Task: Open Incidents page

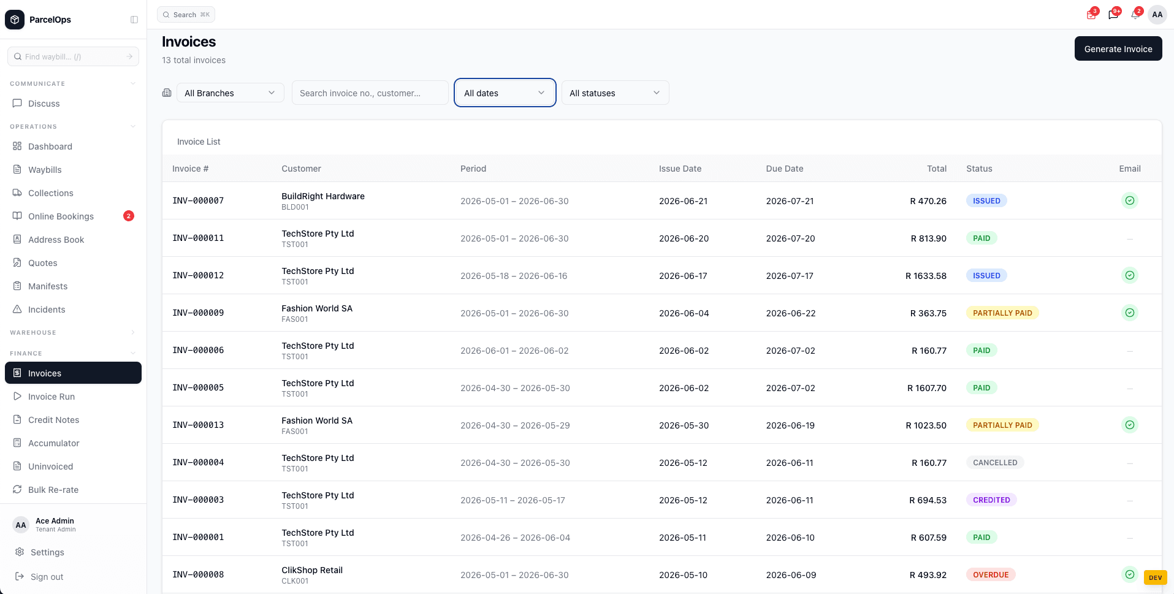Action: pos(73,310)
